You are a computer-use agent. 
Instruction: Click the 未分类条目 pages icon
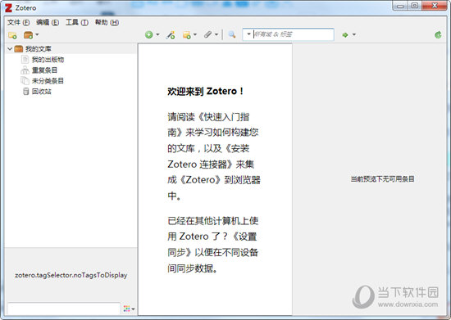pyautogui.click(x=25, y=81)
